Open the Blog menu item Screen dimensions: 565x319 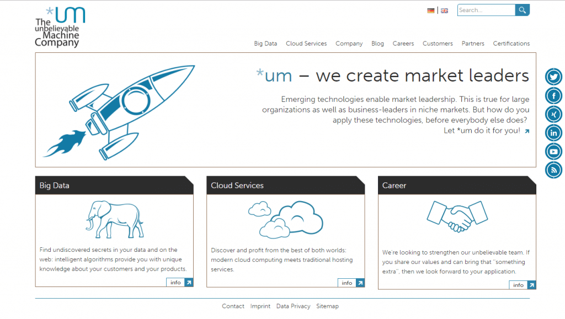click(377, 44)
